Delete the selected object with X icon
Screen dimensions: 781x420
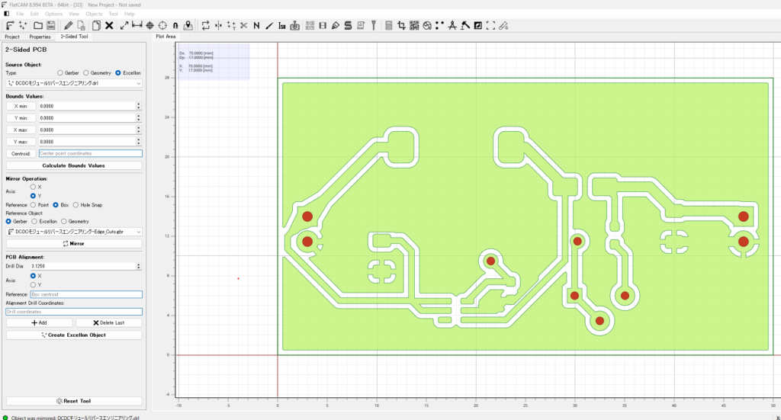[x=109, y=25]
